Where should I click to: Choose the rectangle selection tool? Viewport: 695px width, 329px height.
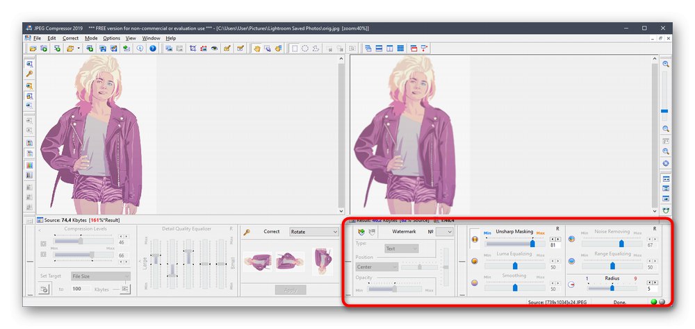pos(295,49)
